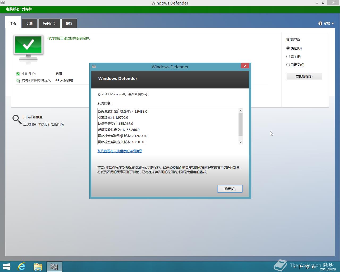Screen dimensions: 340x272
Task: Click the 反恶意软件客户端版本: 4.3.9483.0 line
Action: click(x=123, y=112)
